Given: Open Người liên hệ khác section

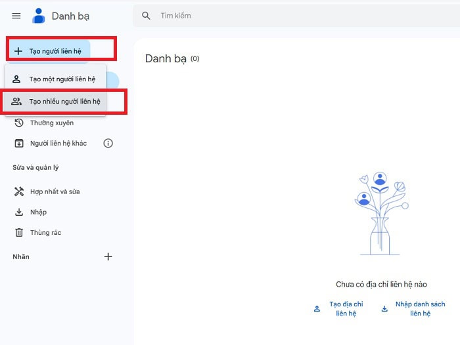Looking at the screenshot, I should [x=58, y=143].
